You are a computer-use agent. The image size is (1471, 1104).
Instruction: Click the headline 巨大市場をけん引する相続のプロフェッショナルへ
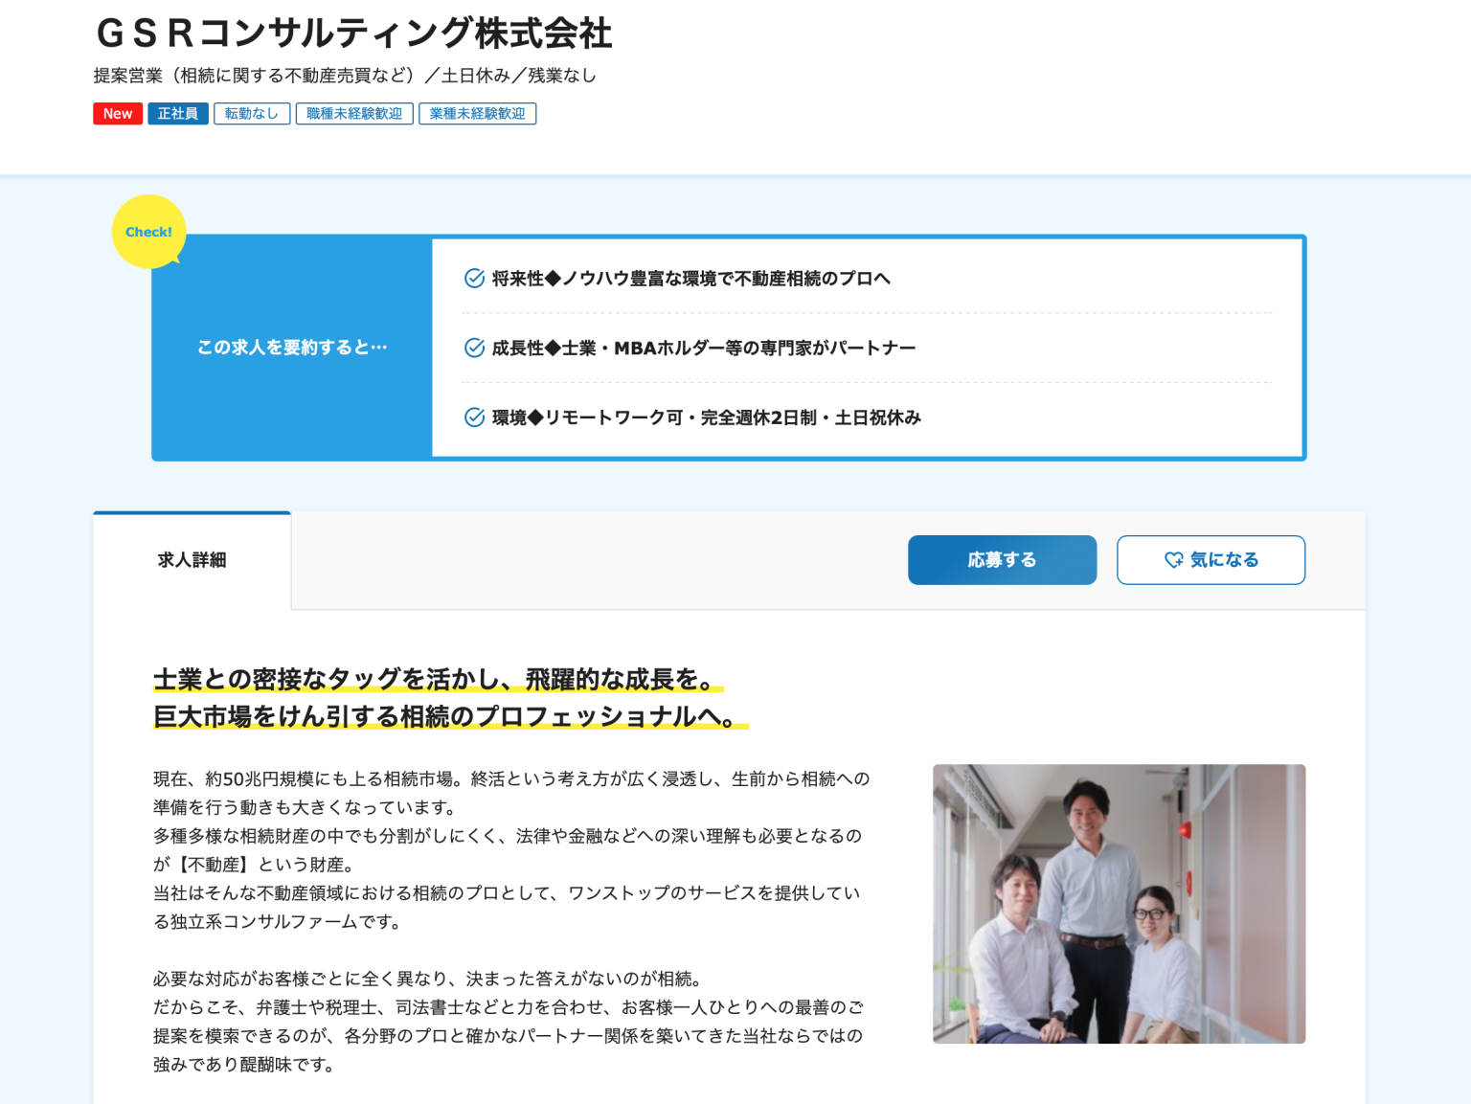coord(450,716)
